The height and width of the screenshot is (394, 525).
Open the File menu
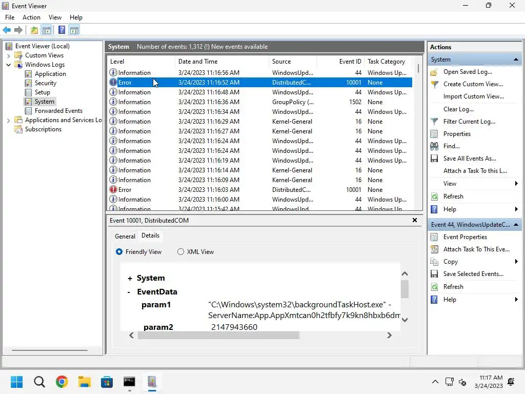click(x=10, y=17)
